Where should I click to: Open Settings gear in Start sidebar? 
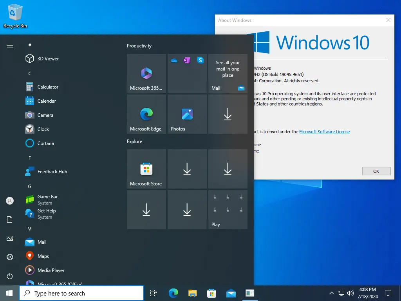pos(10,257)
